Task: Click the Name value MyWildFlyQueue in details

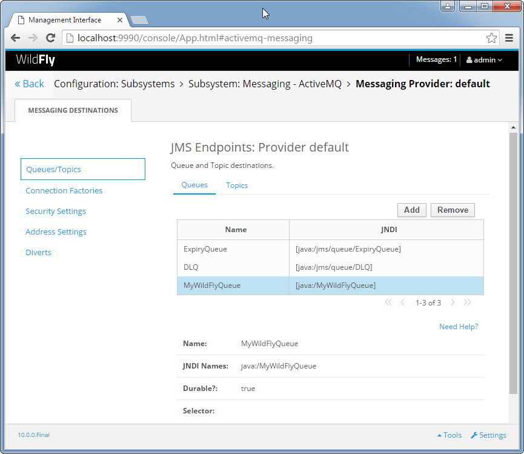Action: [x=270, y=344]
